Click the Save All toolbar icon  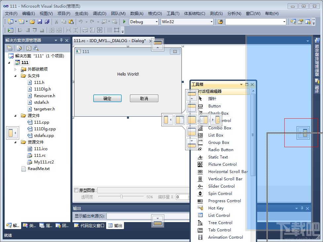[x=48, y=21]
